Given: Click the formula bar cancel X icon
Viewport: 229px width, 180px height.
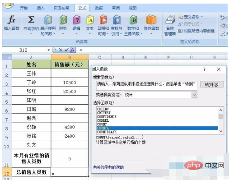Looking at the screenshot, I should tap(61, 50).
